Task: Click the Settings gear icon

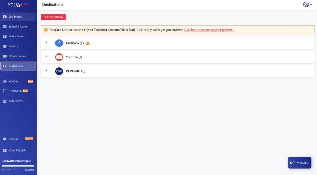Action: point(5,139)
